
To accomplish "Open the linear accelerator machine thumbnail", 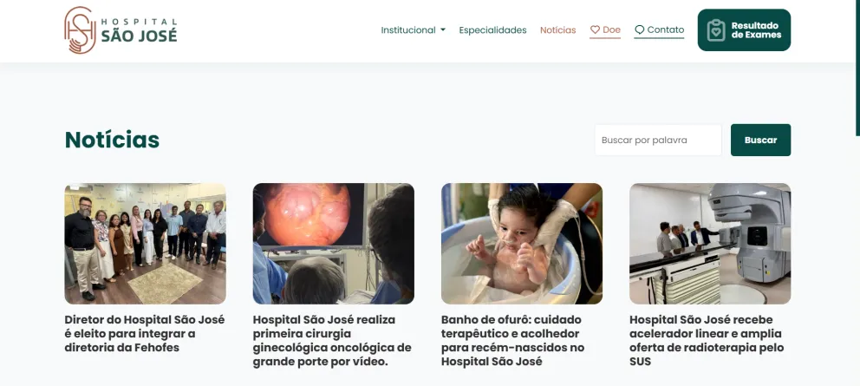I will click(710, 244).
